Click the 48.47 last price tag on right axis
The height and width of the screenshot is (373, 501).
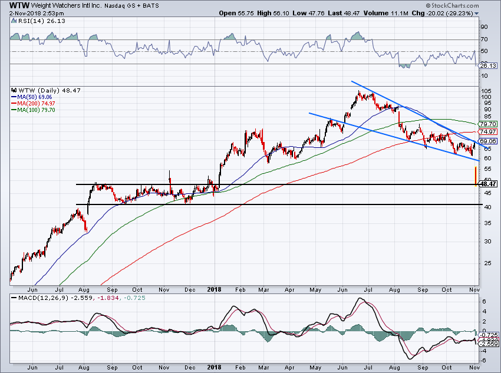point(488,184)
